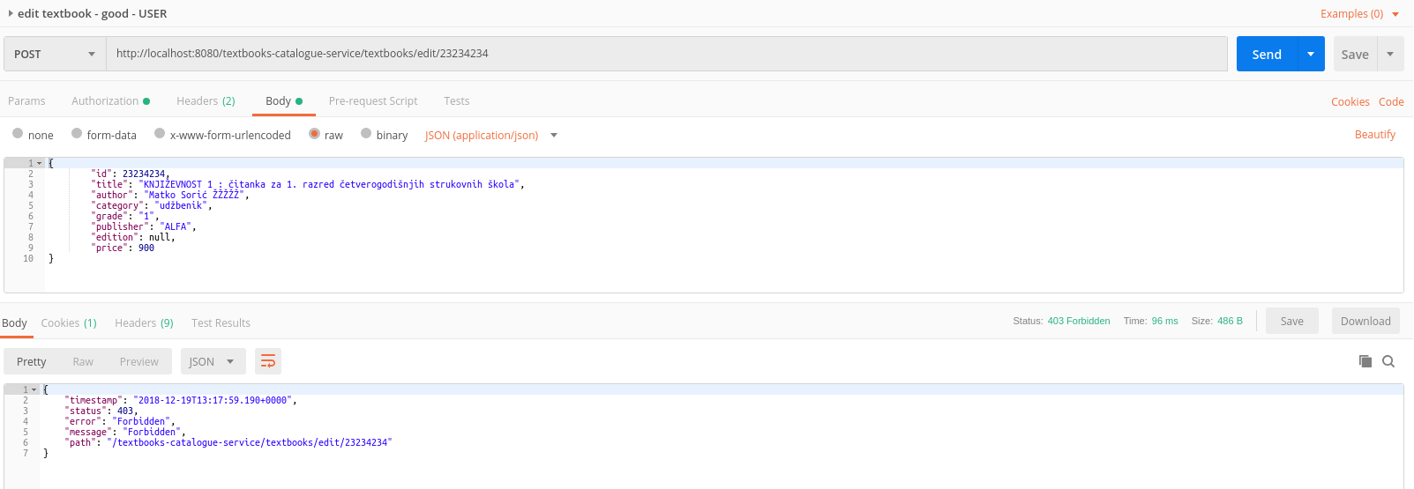Screen dimensions: 1414x489
Task: Fold response body at line 1 arrow
Action: (34, 389)
